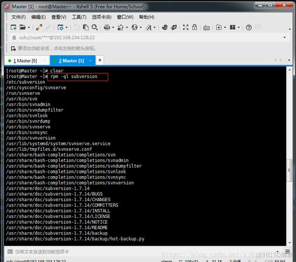Screen dimensions: 296x262
Task: Click the Open session folder icon
Action: point(22,27)
